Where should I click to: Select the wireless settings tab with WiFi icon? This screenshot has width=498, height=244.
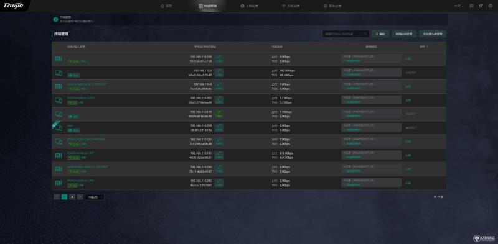click(x=291, y=6)
